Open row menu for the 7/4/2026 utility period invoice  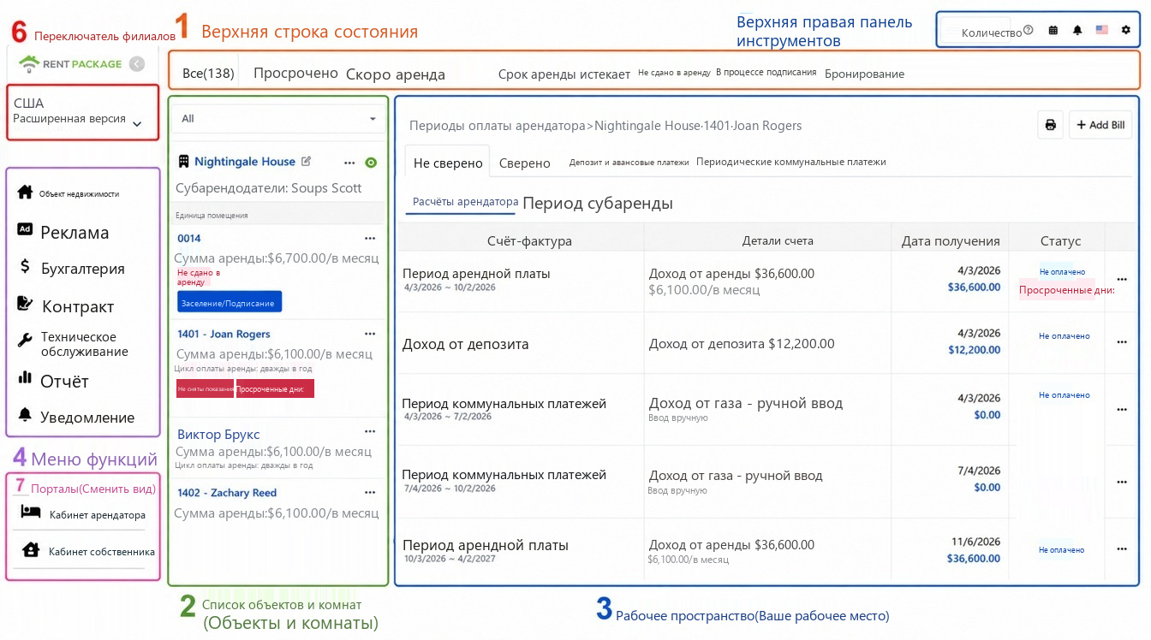1122,483
